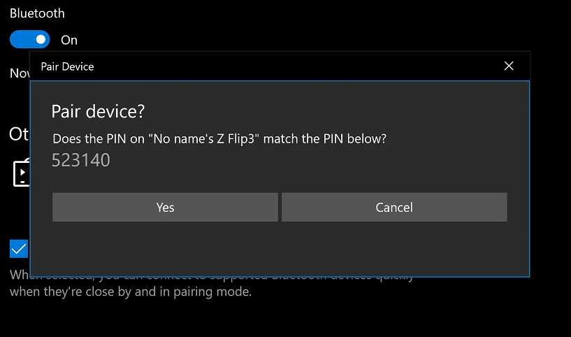
Task: Click the white knob of Bluetooth switch
Action: [x=41, y=39]
